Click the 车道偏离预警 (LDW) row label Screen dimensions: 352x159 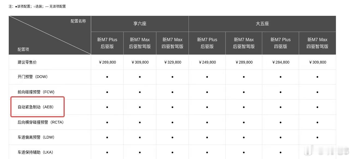36,137
